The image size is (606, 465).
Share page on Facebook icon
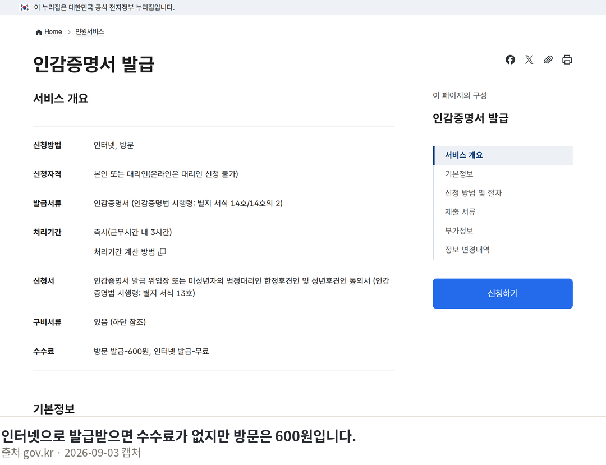510,59
